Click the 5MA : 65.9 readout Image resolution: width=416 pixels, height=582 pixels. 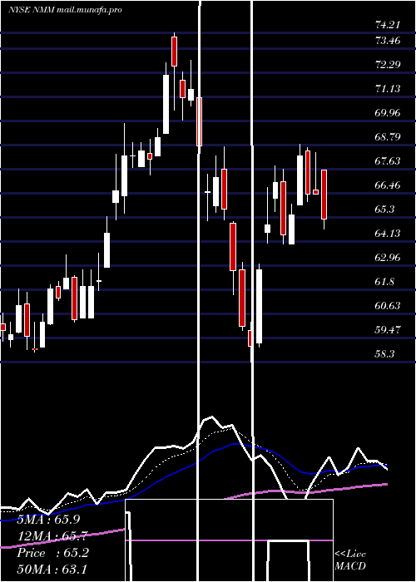(48, 520)
